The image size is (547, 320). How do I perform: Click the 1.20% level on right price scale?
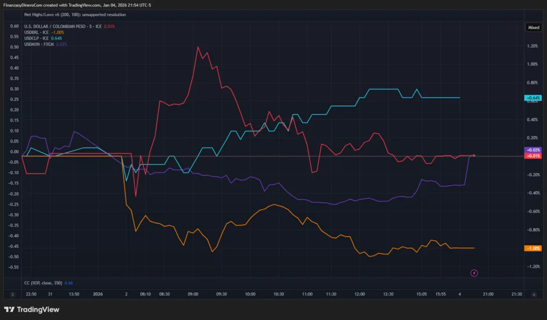coord(532,46)
